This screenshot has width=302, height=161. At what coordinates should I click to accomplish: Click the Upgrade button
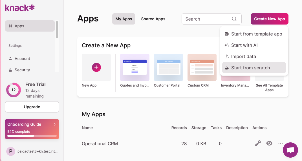pos(32,107)
